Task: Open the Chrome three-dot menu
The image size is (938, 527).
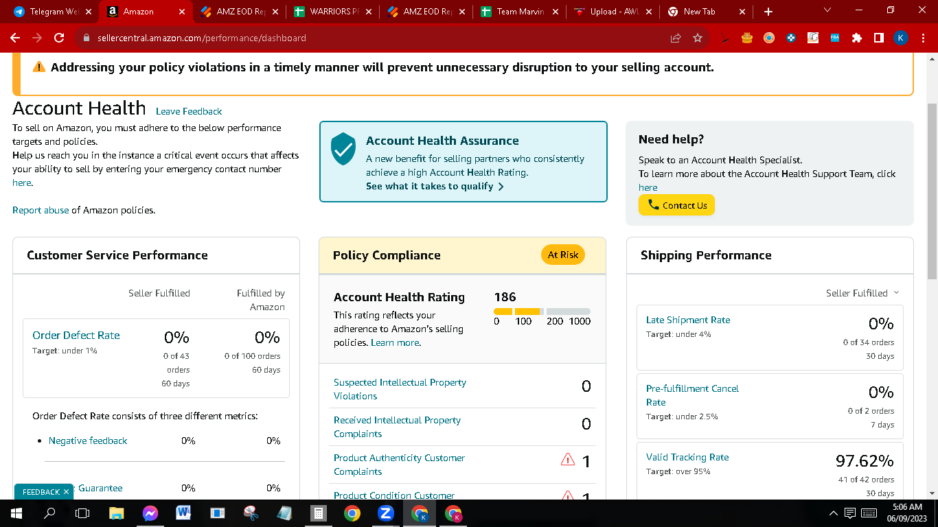Action: click(x=923, y=38)
